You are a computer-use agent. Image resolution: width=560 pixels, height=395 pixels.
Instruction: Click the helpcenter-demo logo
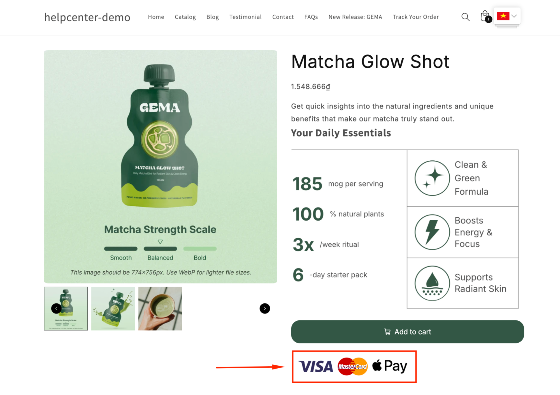click(87, 17)
